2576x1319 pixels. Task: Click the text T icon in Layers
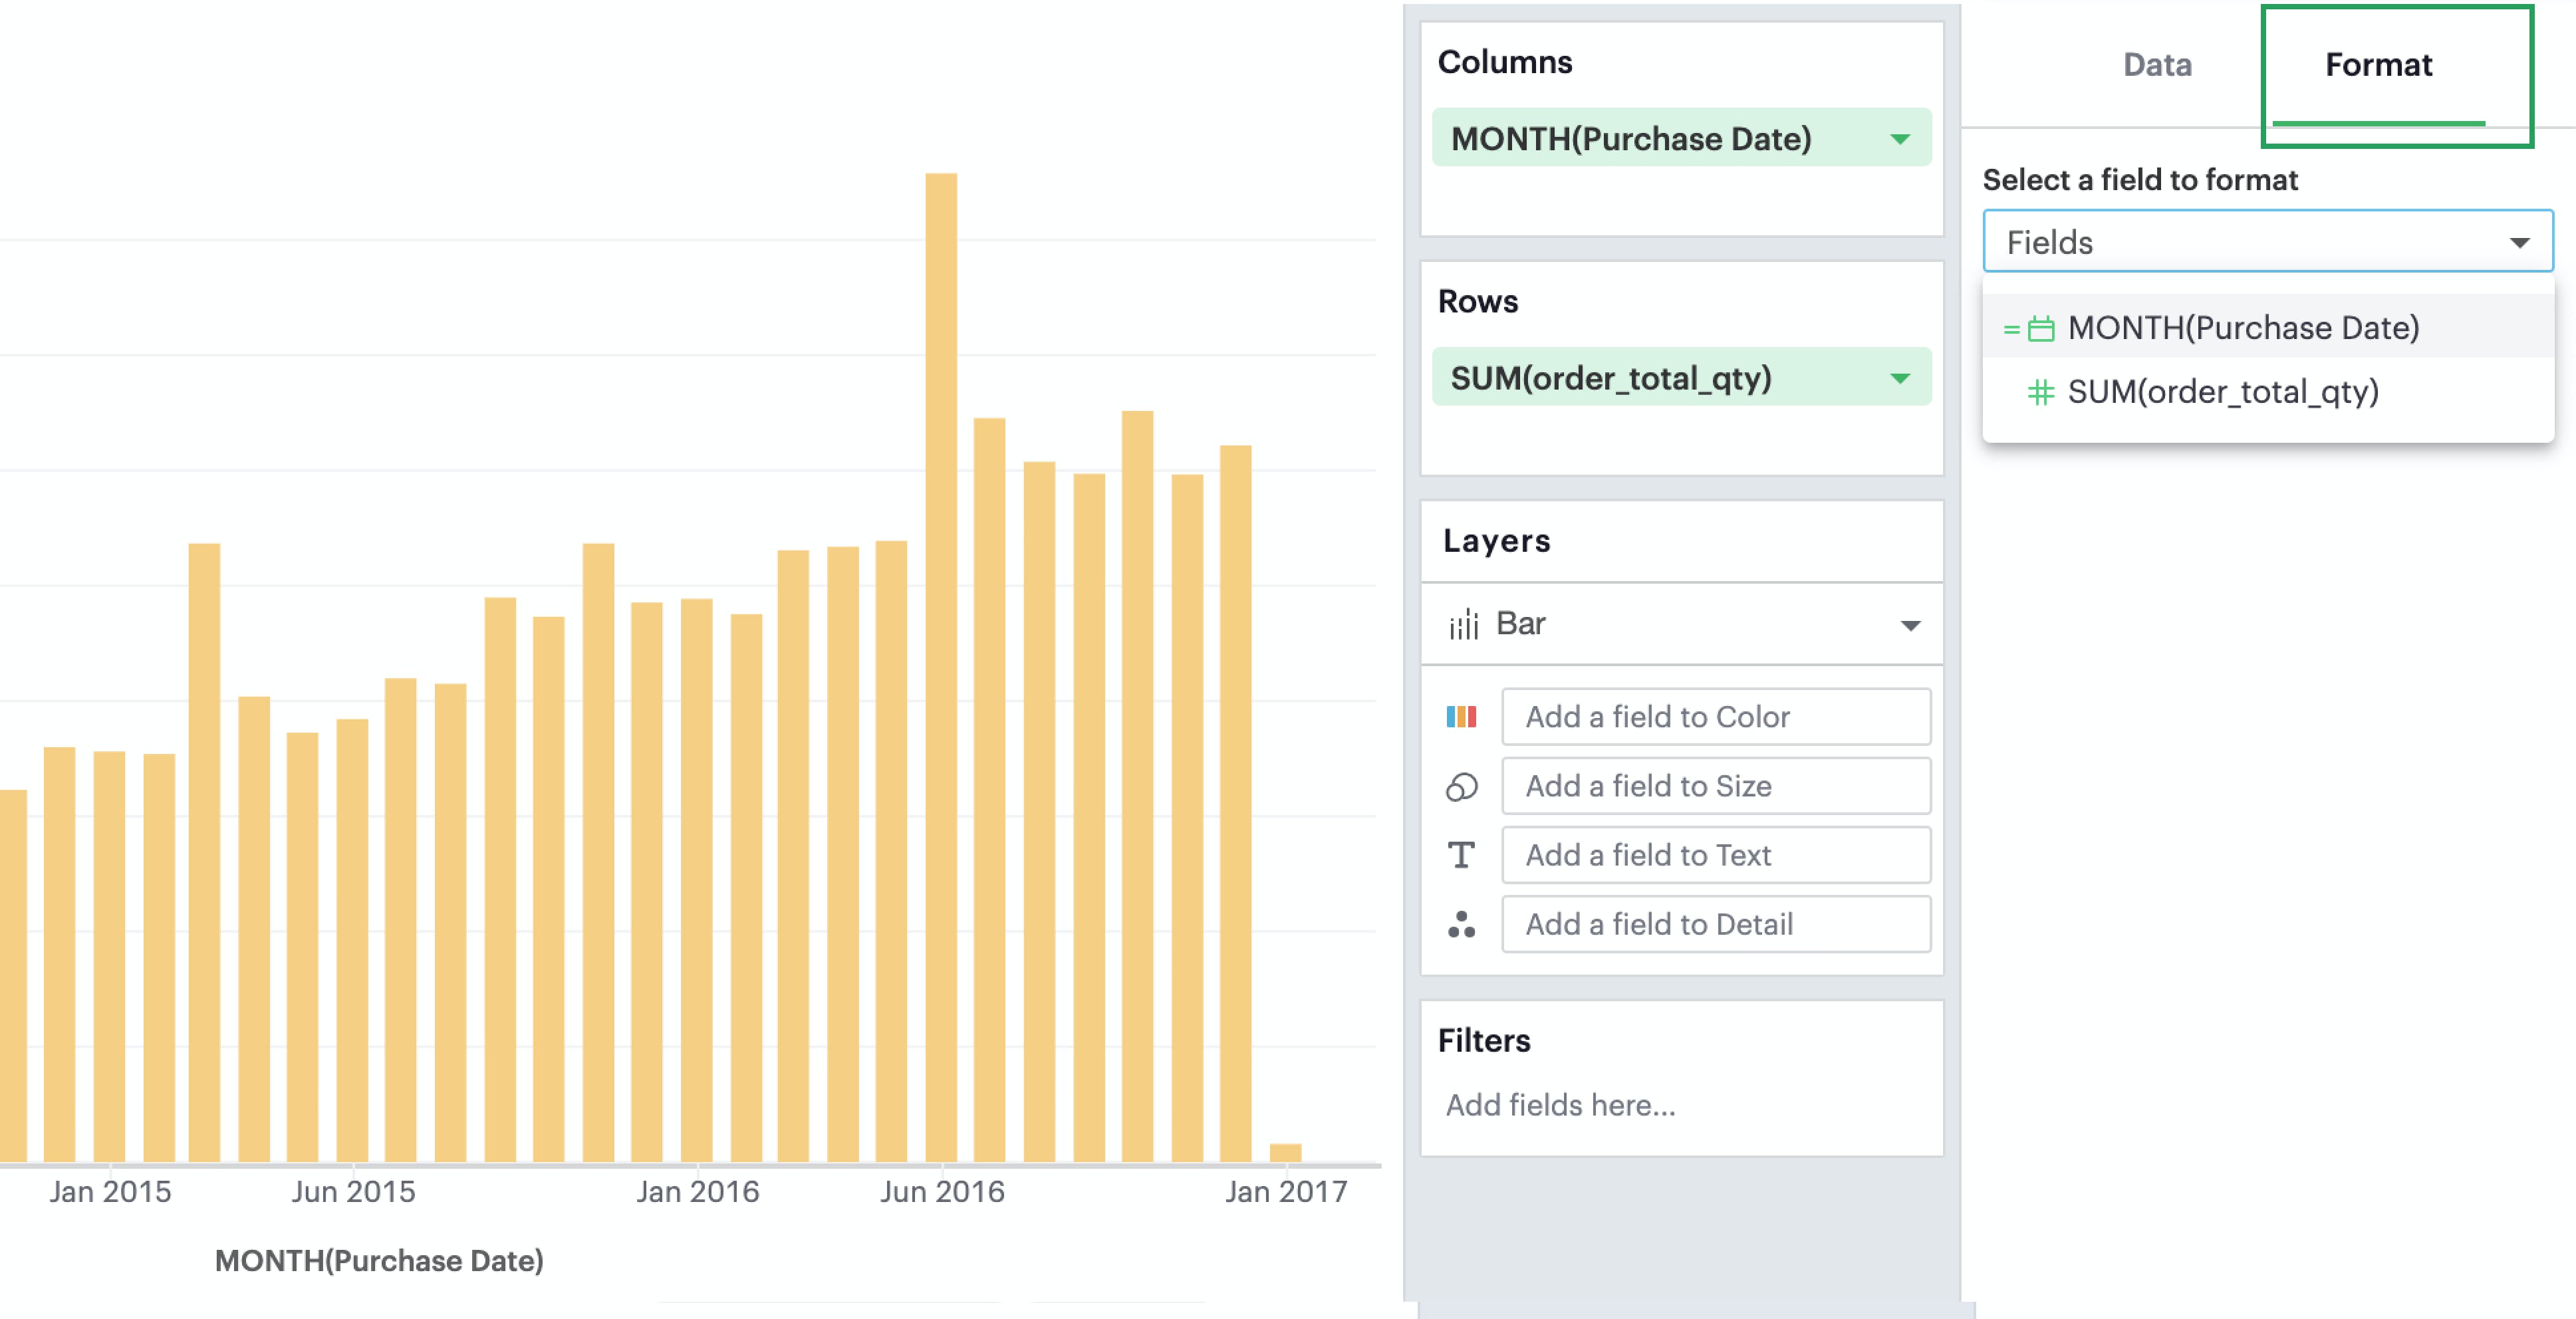tap(1460, 855)
